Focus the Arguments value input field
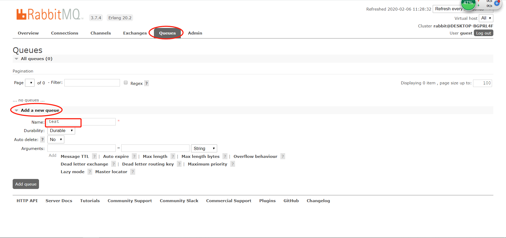Screen dimensions: 506x238 click(x=155, y=148)
